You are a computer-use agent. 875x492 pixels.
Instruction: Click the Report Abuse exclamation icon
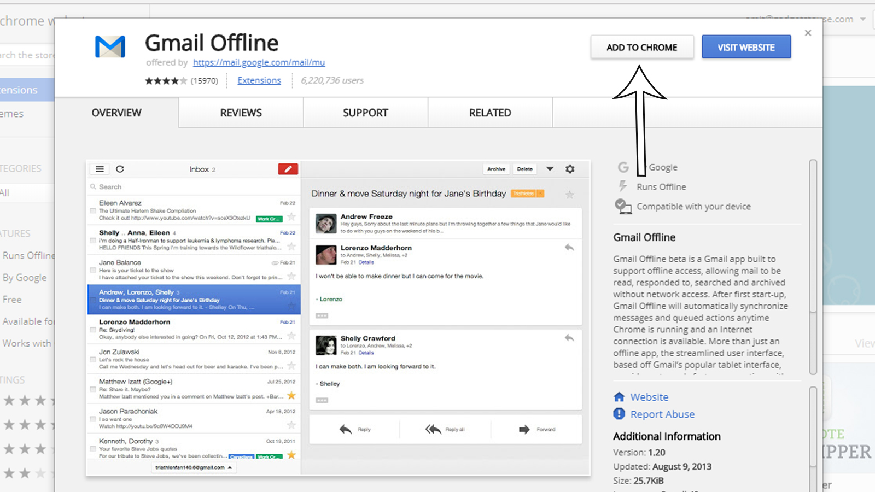click(619, 414)
